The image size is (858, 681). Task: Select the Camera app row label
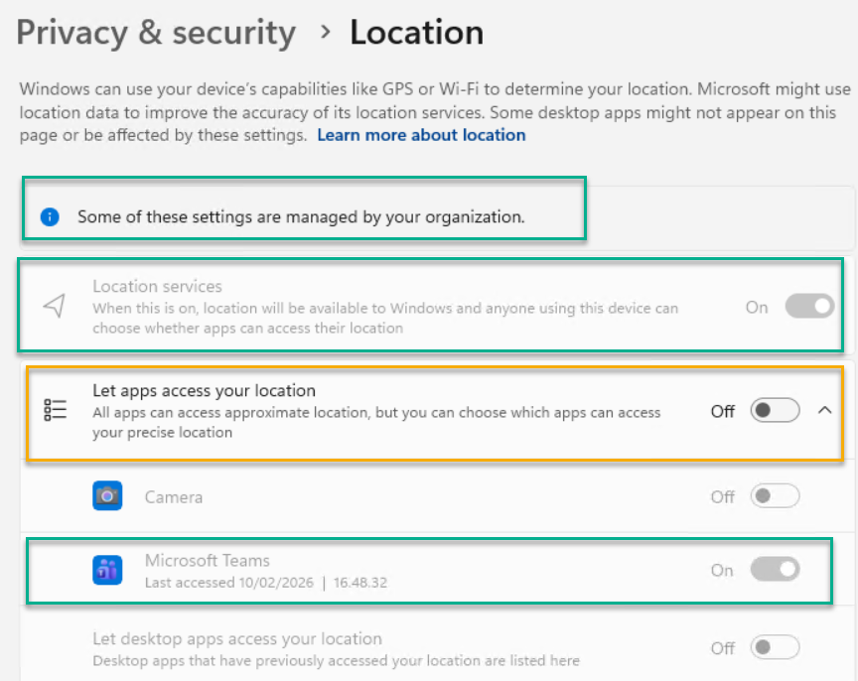click(x=174, y=495)
